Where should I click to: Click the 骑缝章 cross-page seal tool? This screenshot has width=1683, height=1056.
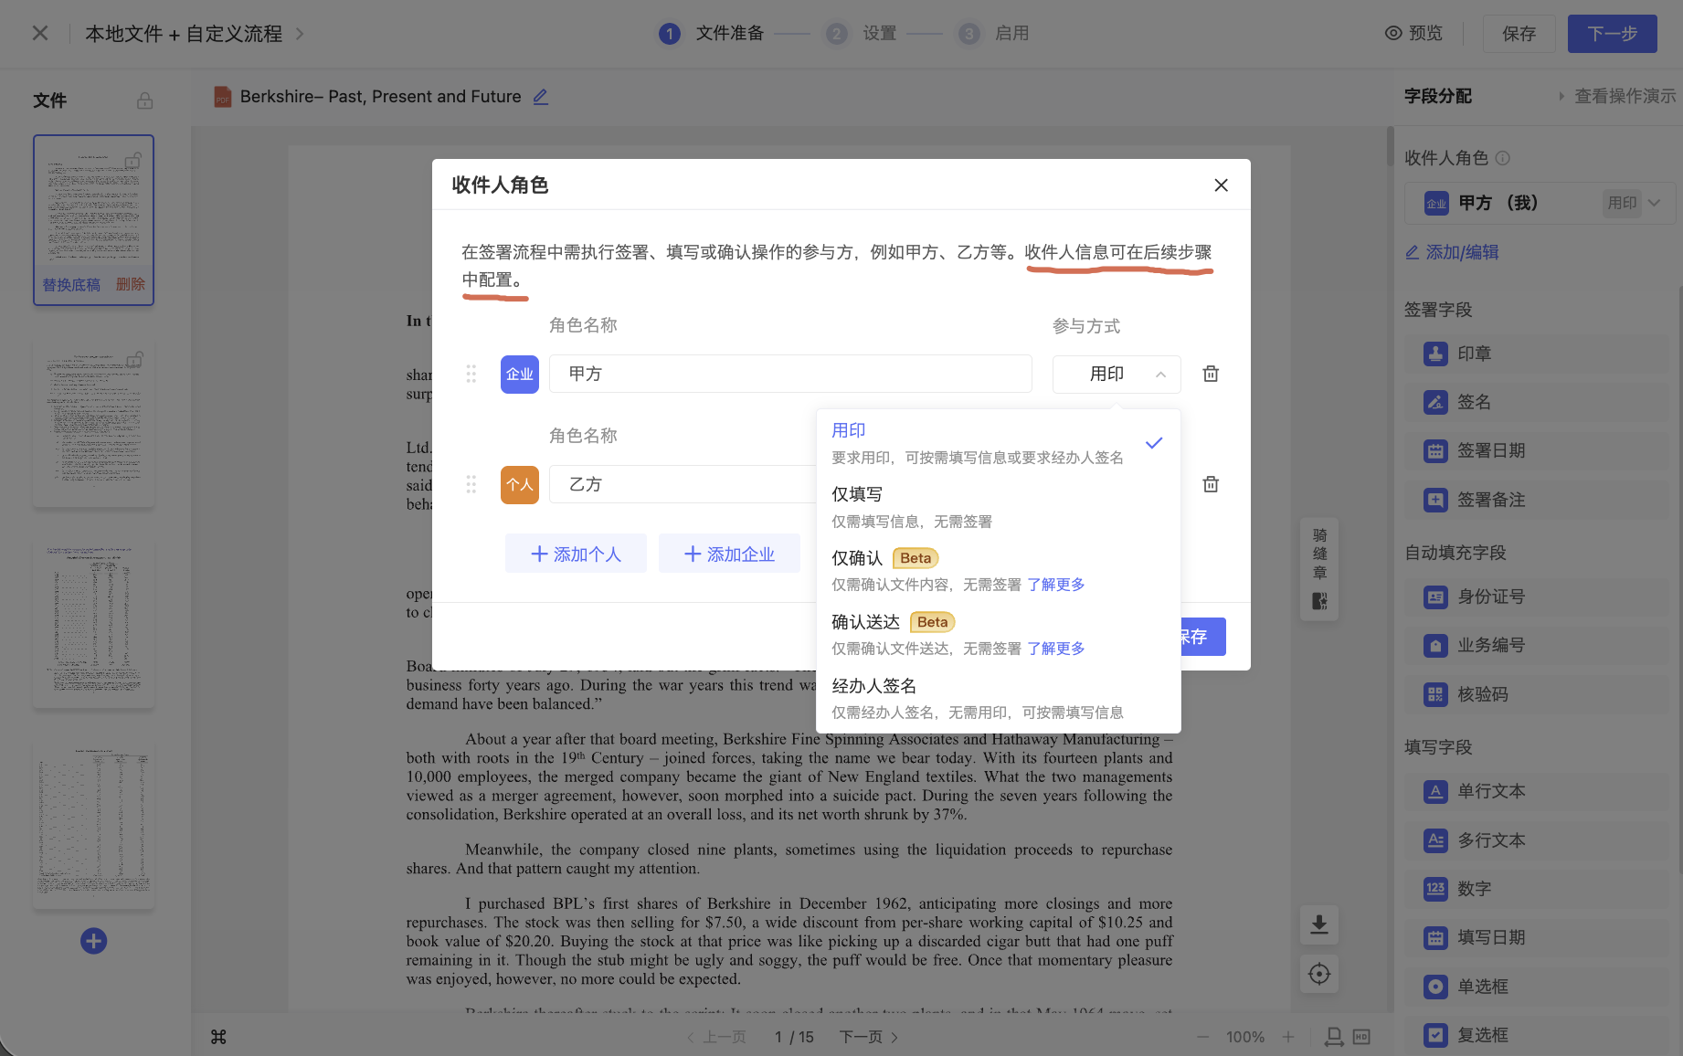coord(1319,568)
